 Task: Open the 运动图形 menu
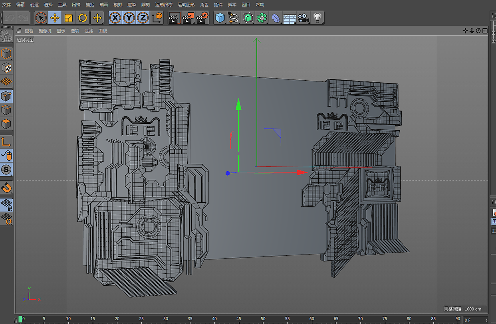tap(186, 5)
